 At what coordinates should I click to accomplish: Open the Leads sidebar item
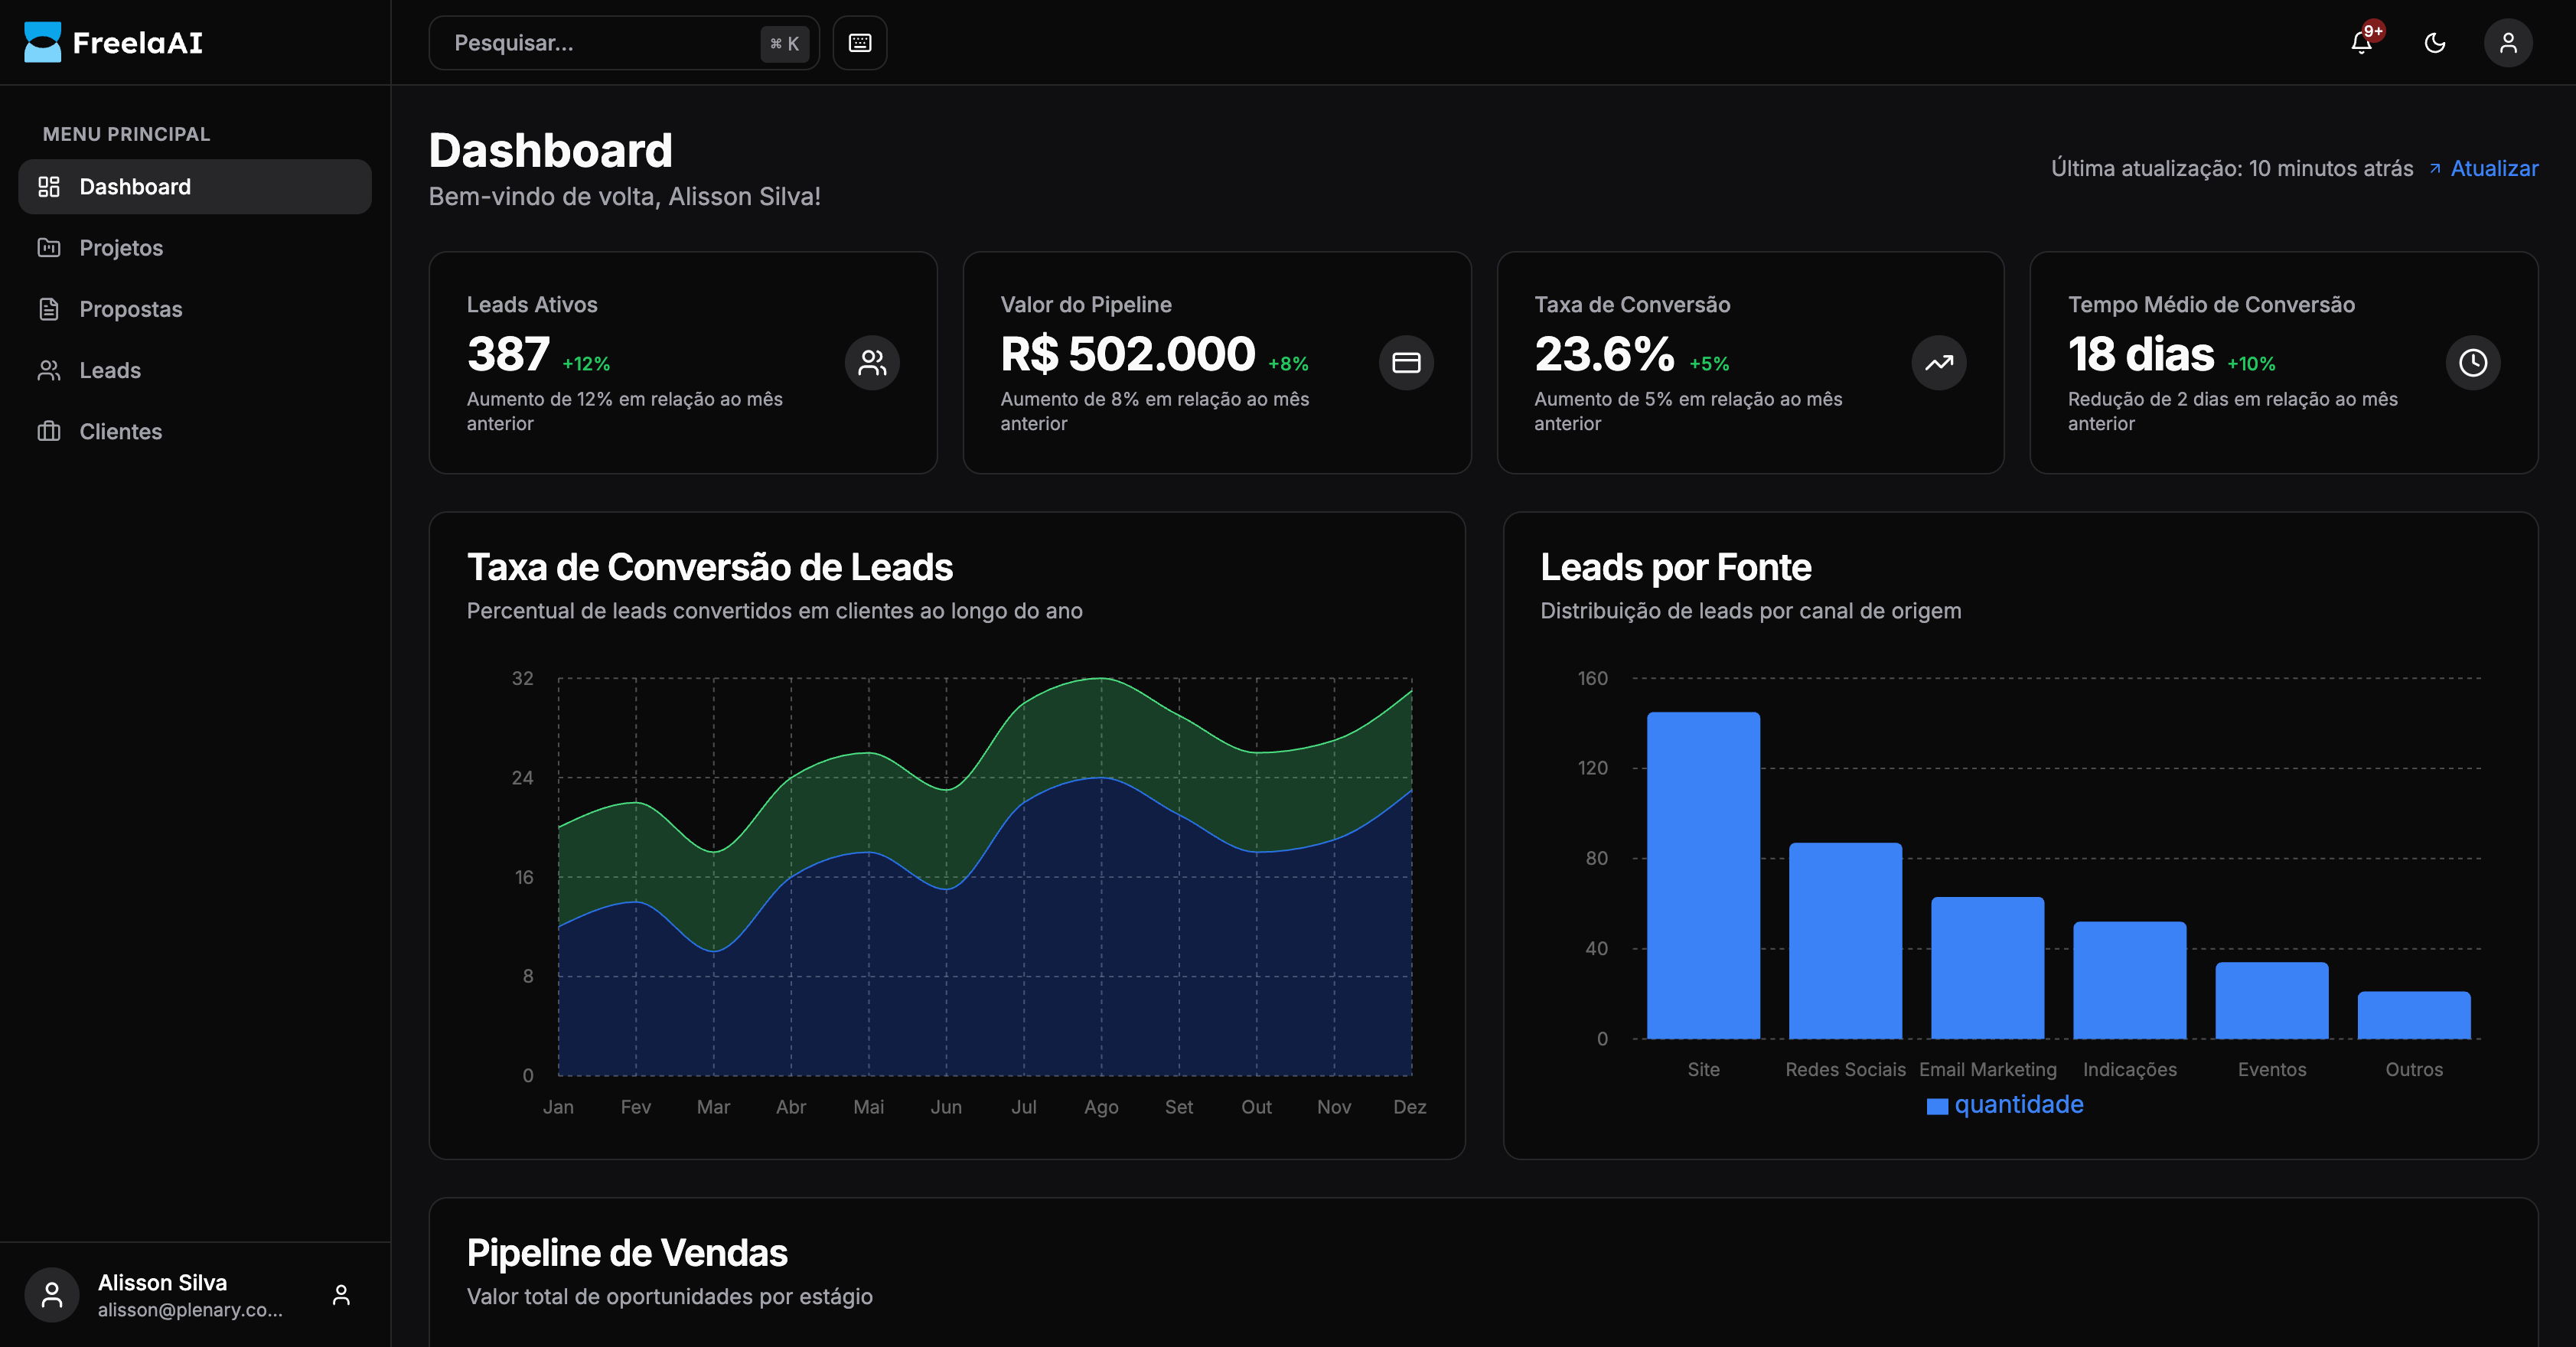point(109,370)
